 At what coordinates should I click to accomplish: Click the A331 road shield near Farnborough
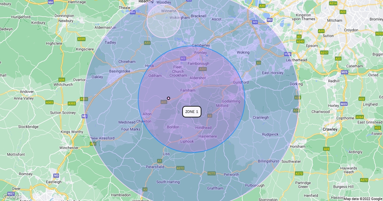pyautogui.click(x=202, y=69)
